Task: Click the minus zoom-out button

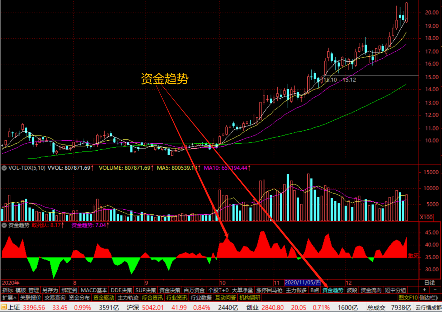Action: pos(435,290)
